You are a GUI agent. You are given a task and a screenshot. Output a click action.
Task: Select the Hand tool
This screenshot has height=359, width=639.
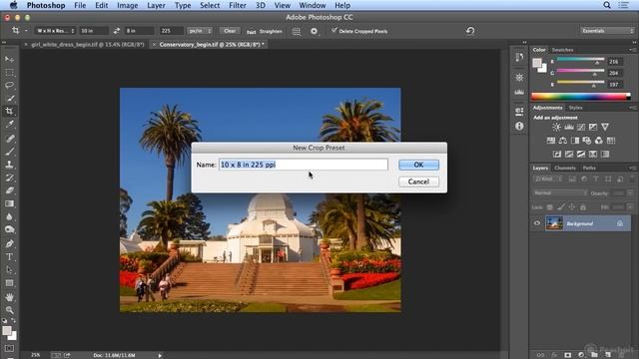point(9,297)
